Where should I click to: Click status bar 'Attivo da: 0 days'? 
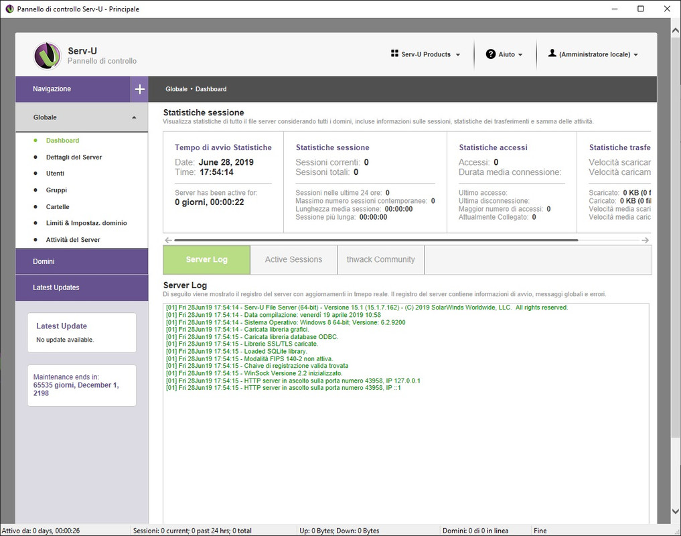[x=41, y=531]
